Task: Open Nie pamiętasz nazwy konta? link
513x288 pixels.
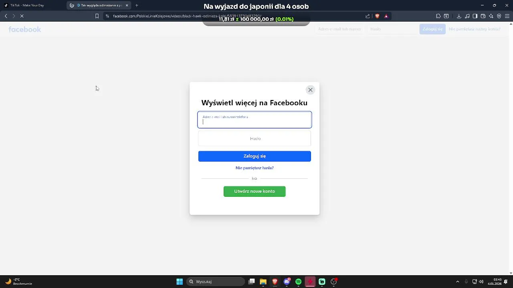Action: [x=475, y=29]
